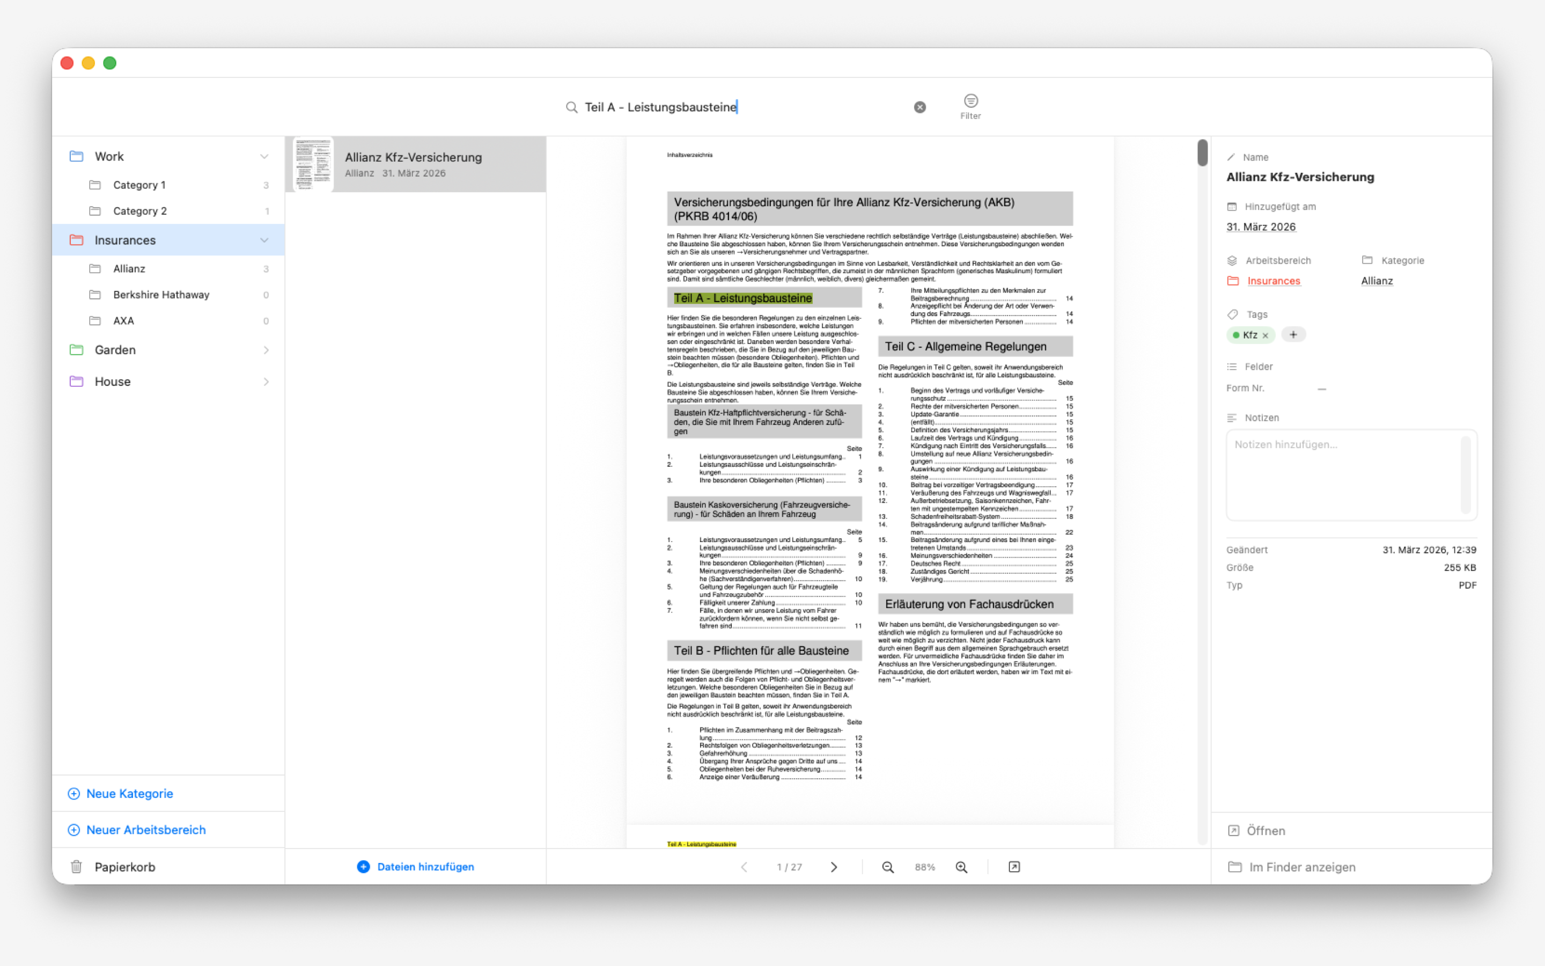This screenshot has height=966, width=1545.
Task: Clear the current search query
Action: click(919, 107)
